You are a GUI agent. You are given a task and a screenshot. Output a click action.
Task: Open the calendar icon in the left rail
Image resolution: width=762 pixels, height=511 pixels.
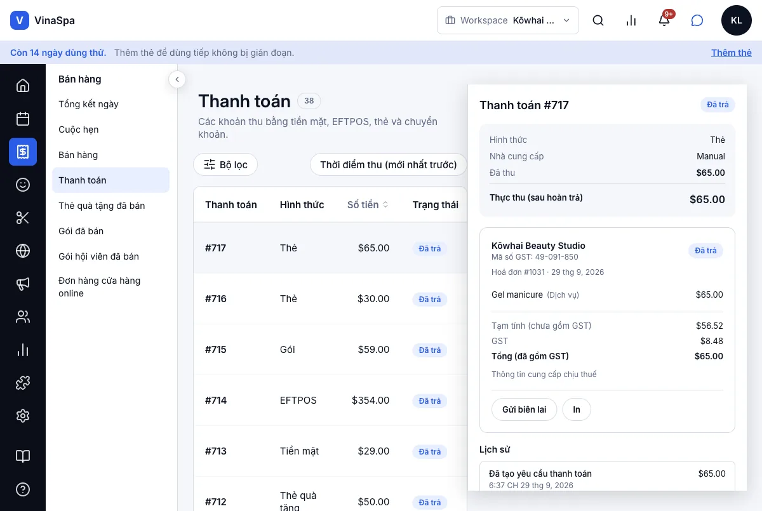pos(23,119)
